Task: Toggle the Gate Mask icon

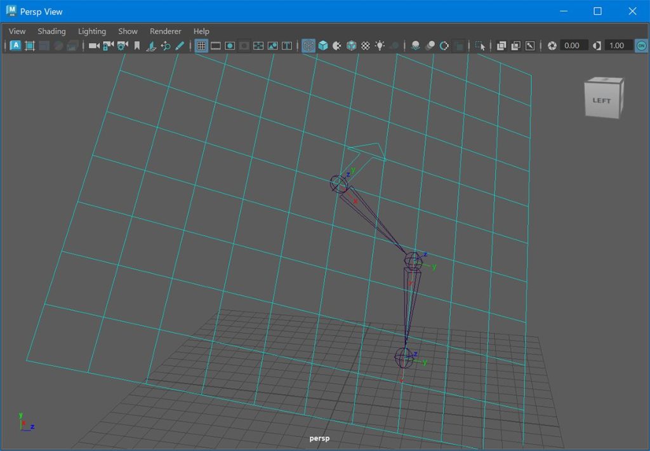Action: [244, 46]
